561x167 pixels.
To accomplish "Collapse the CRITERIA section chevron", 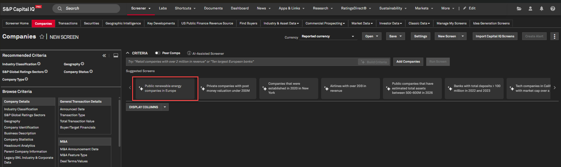I will pos(128,53).
